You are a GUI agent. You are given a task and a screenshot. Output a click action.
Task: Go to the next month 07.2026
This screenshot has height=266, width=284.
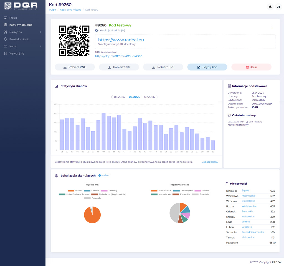(151, 97)
